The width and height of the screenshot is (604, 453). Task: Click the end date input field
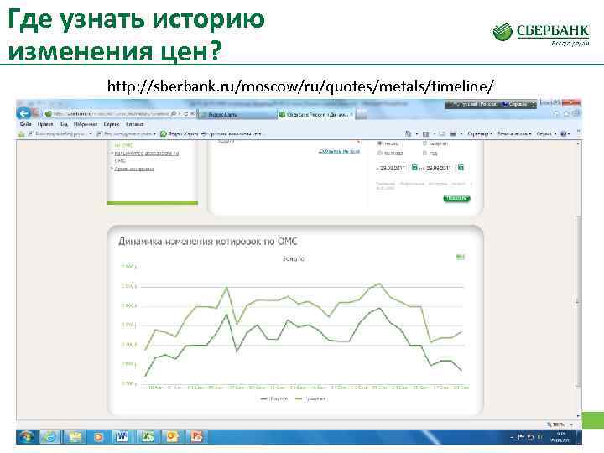[439, 168]
